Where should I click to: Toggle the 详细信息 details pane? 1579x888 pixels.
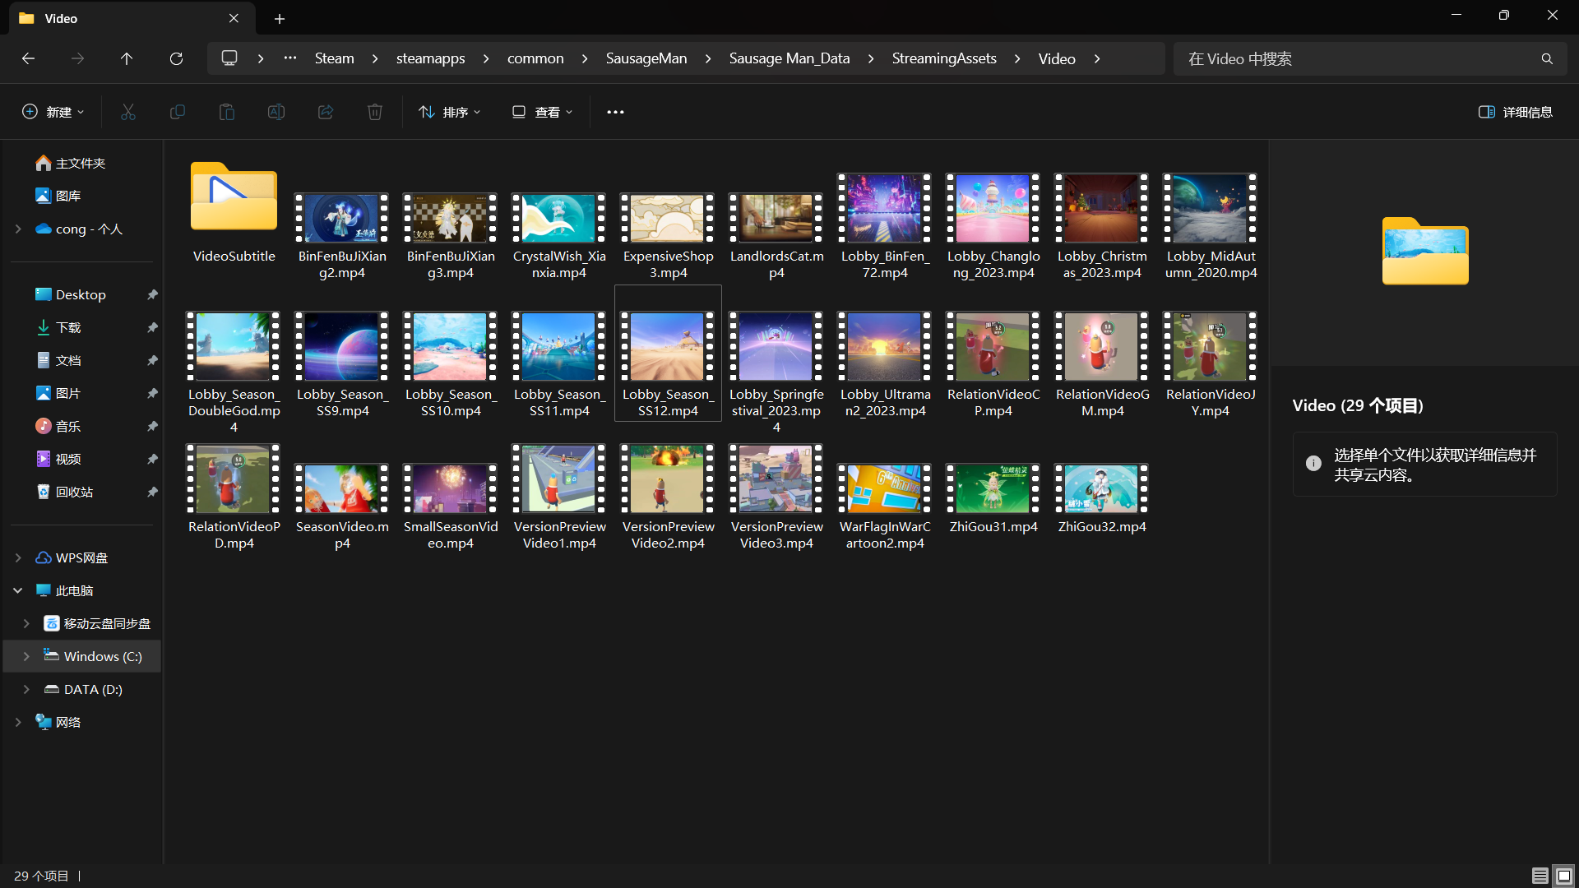[x=1515, y=112]
